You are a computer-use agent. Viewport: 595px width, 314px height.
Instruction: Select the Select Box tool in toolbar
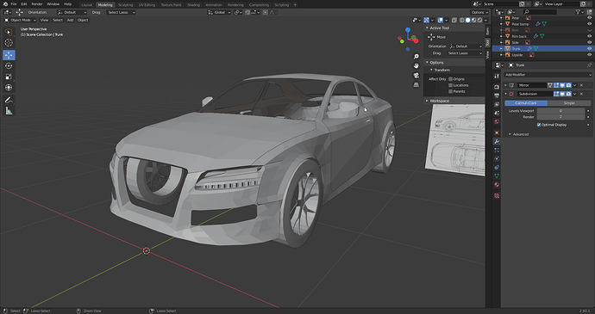pyautogui.click(x=9, y=32)
